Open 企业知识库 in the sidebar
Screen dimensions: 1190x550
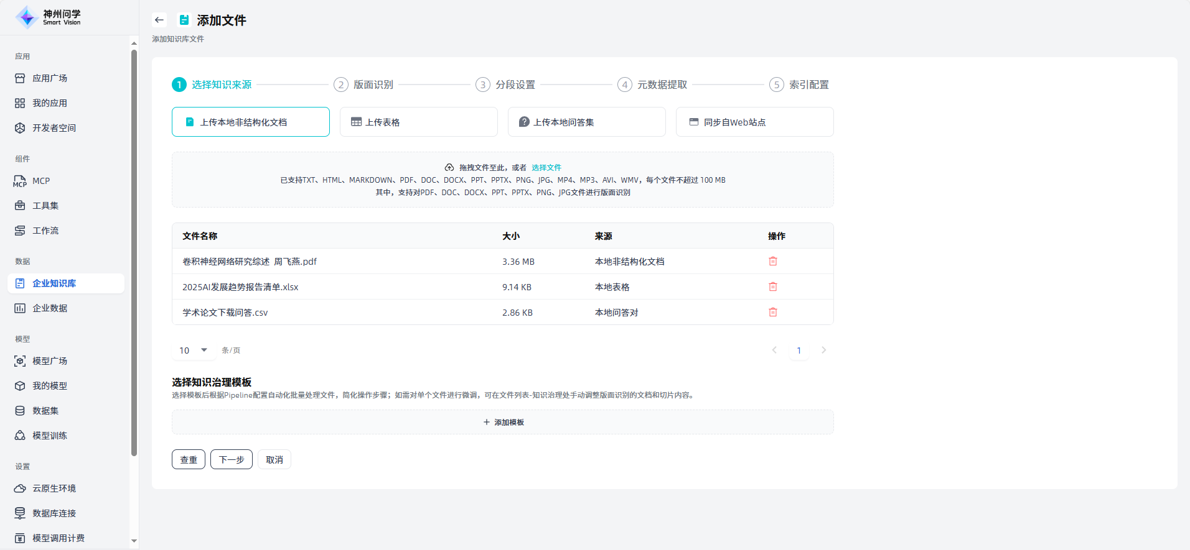tap(54, 283)
